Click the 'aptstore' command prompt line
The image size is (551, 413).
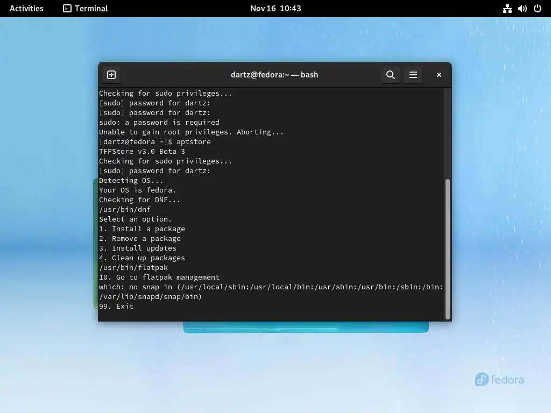tap(155, 142)
